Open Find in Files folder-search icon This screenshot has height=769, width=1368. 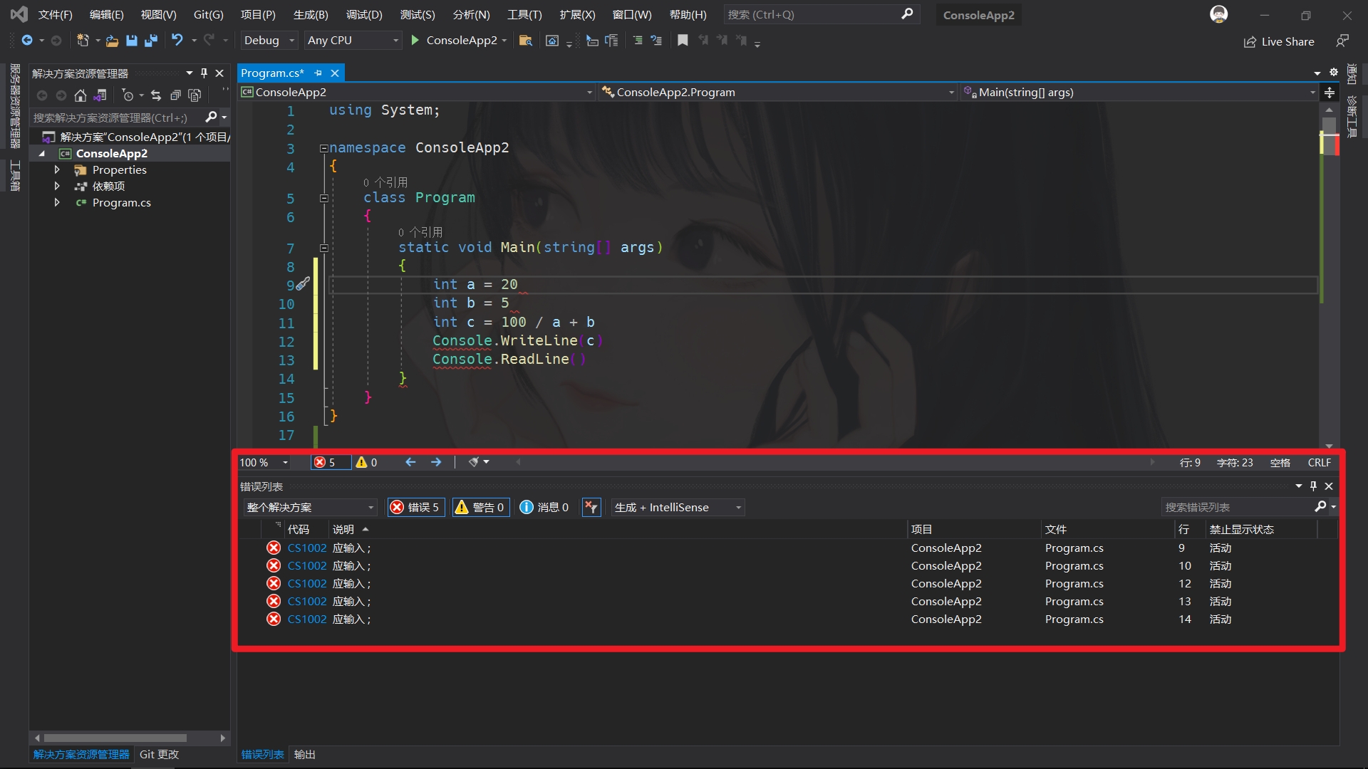526,41
